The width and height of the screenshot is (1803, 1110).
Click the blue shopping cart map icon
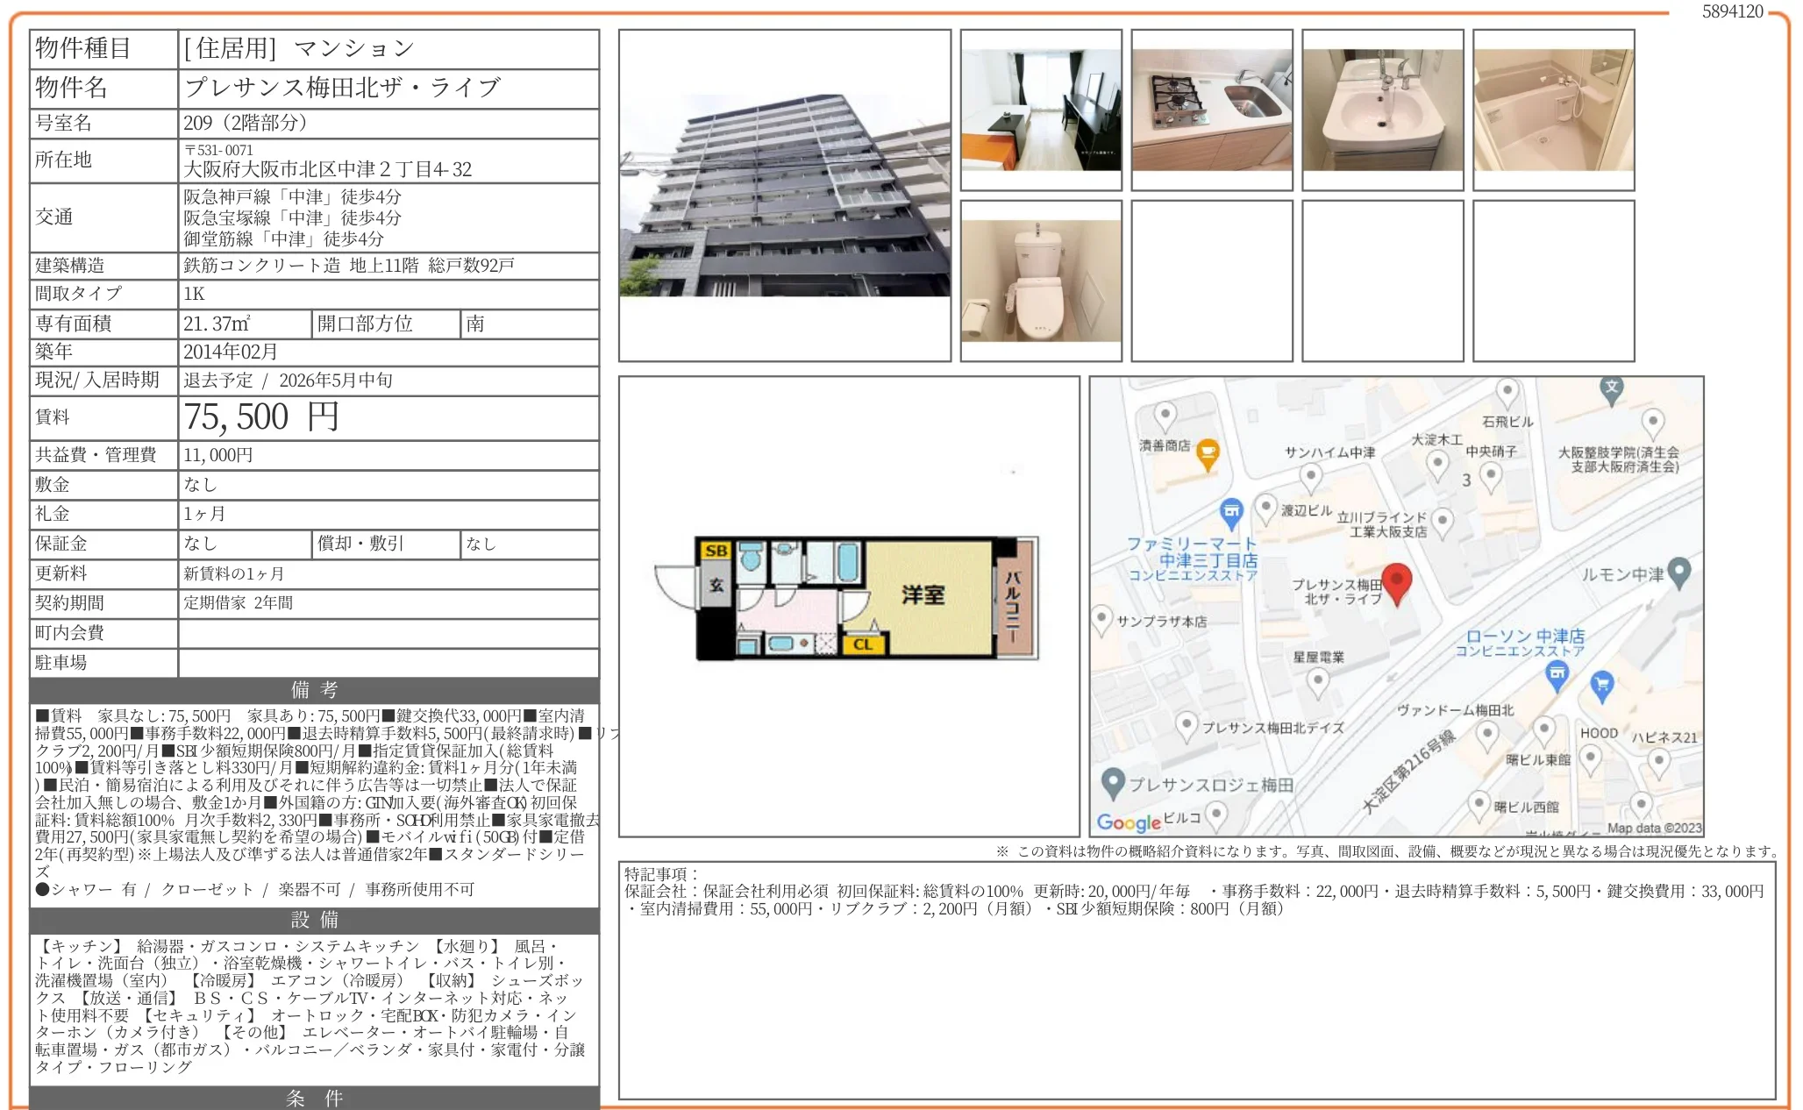point(1601,685)
